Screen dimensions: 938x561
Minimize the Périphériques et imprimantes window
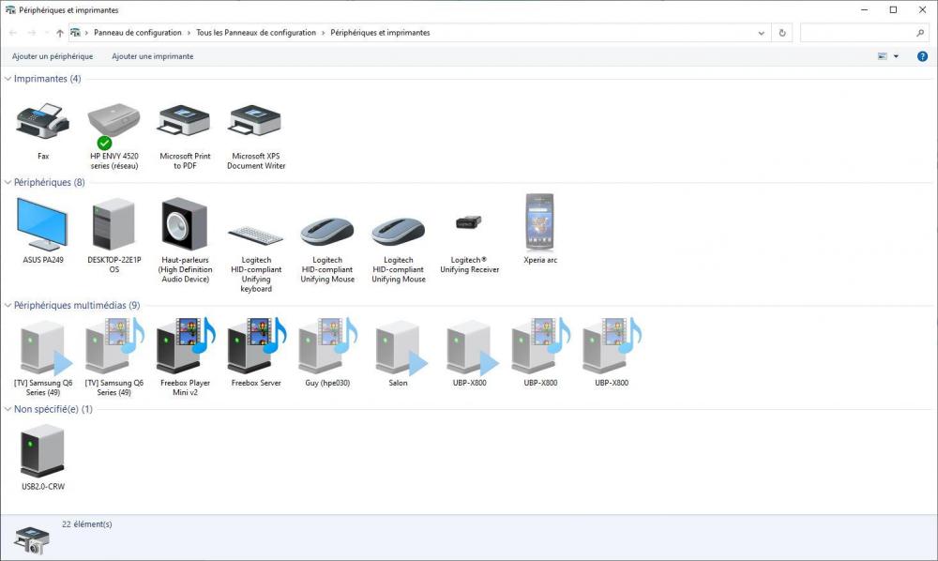[x=865, y=9]
